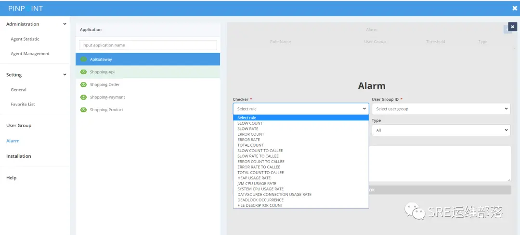The height and width of the screenshot is (235, 520).
Task: Choose the ERROR COUNT rule option
Action: 301,134
